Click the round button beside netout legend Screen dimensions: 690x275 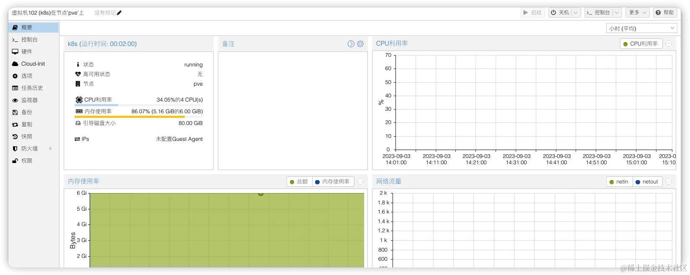pos(669,182)
